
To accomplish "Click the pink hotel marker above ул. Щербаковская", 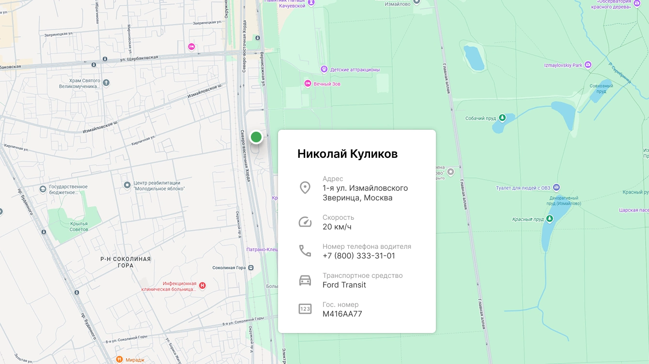I will [x=191, y=46].
